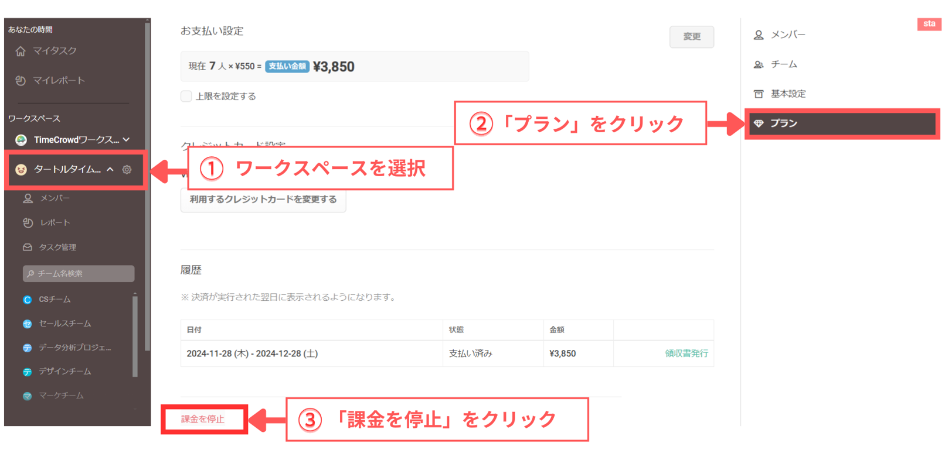
Task: Click person icon in right menu メンバー
Action: click(759, 35)
